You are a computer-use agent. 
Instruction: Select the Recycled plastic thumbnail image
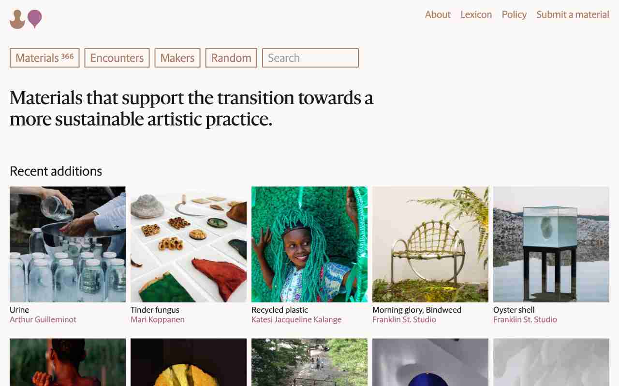pyautogui.click(x=309, y=244)
